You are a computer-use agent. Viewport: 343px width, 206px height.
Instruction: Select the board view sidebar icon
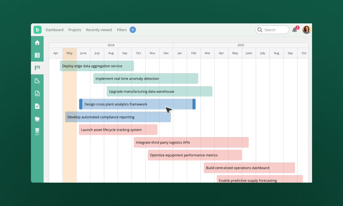pyautogui.click(x=37, y=68)
